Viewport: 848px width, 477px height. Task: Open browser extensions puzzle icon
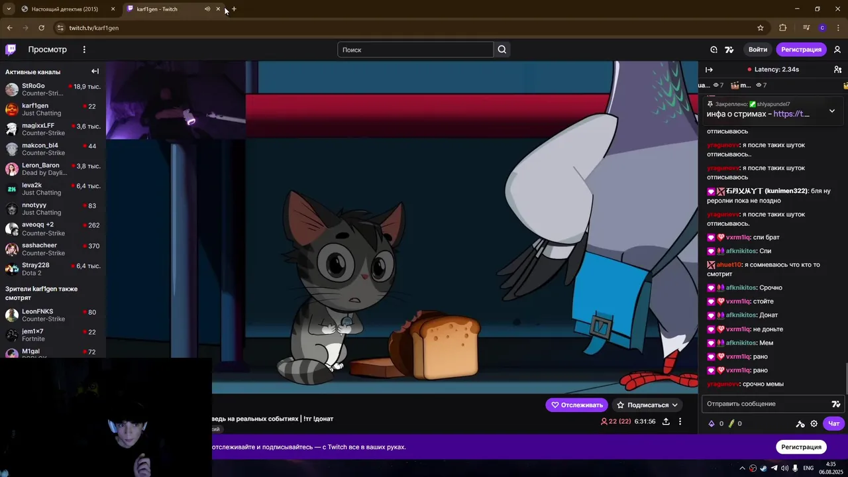click(783, 28)
